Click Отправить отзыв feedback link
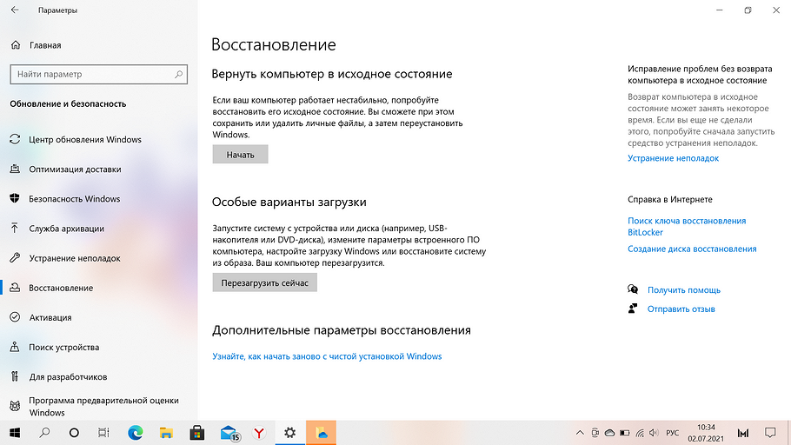 681,309
